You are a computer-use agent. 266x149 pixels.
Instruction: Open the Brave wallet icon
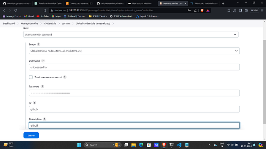click(x=246, y=11)
